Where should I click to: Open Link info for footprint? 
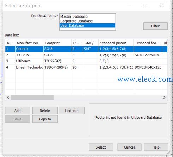tap(72, 111)
